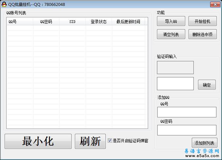Click the QQ penguin icon in title bar
The width and height of the screenshot is (222, 160).
pos(4,4)
